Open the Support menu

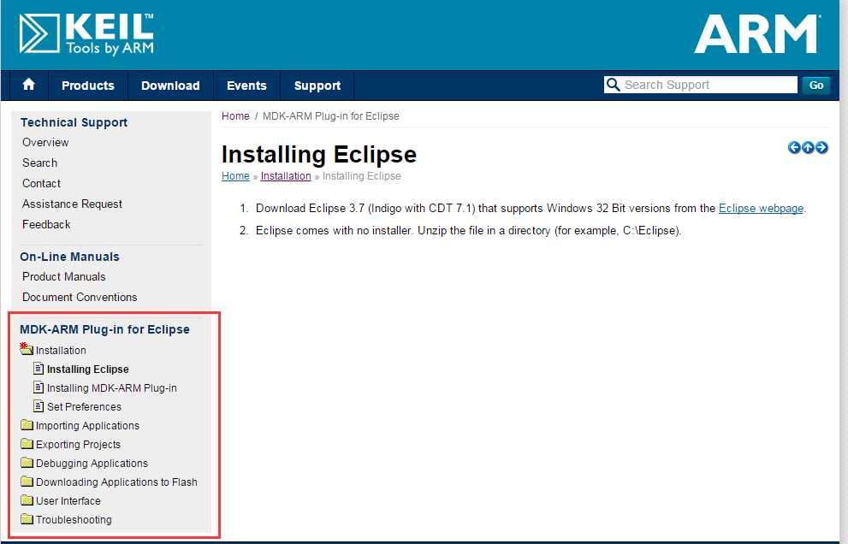pyautogui.click(x=317, y=86)
